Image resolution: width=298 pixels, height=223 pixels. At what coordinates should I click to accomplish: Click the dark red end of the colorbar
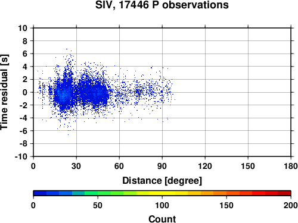(x=284, y=193)
